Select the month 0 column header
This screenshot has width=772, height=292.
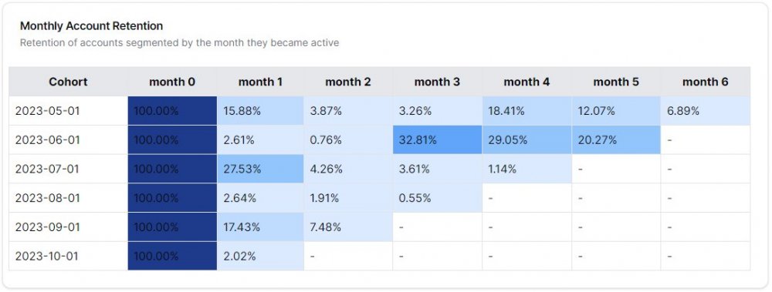click(172, 82)
